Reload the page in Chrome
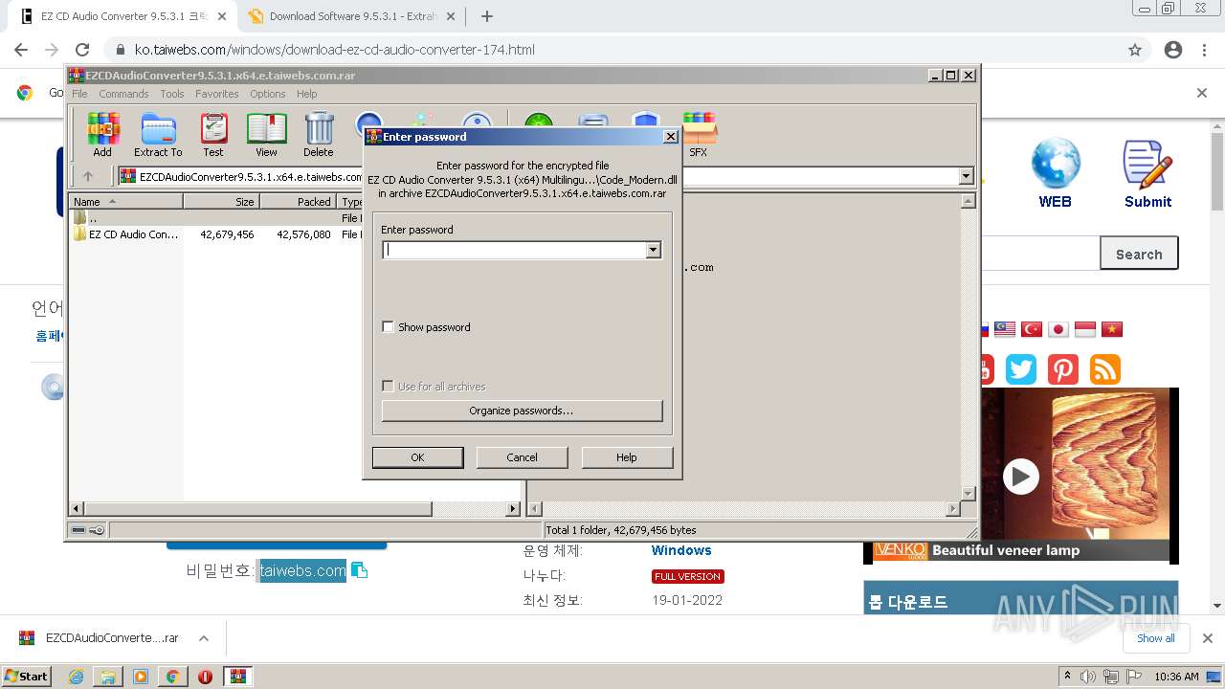Screen dimensions: 1225x689 (x=82, y=50)
